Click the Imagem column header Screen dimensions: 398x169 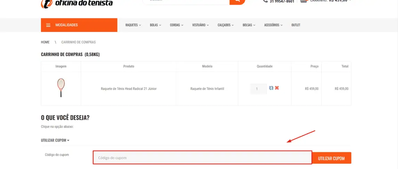tap(61, 66)
